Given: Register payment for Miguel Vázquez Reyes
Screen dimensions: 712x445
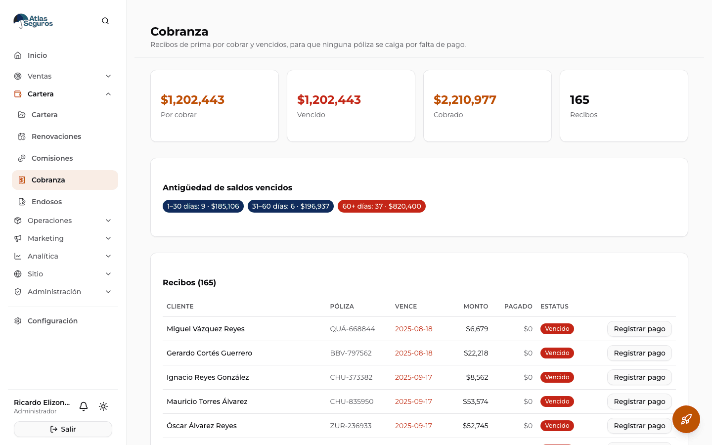Looking at the screenshot, I should (639, 329).
